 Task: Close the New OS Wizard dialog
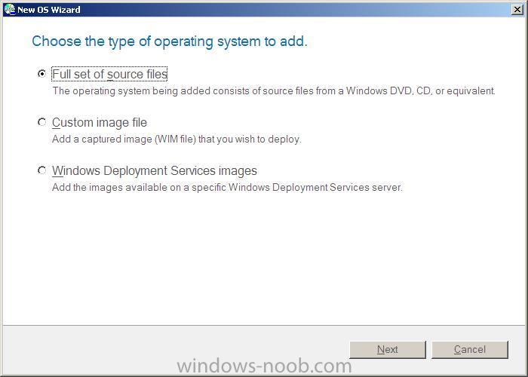pyautogui.click(x=517, y=10)
